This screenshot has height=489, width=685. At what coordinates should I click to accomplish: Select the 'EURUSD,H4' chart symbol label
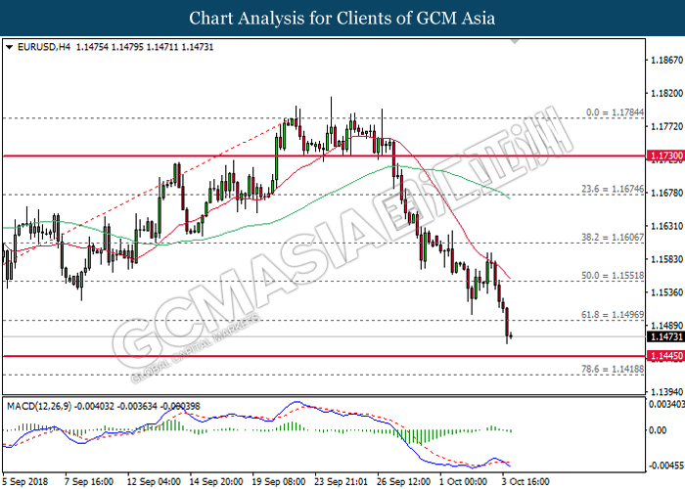(x=43, y=47)
